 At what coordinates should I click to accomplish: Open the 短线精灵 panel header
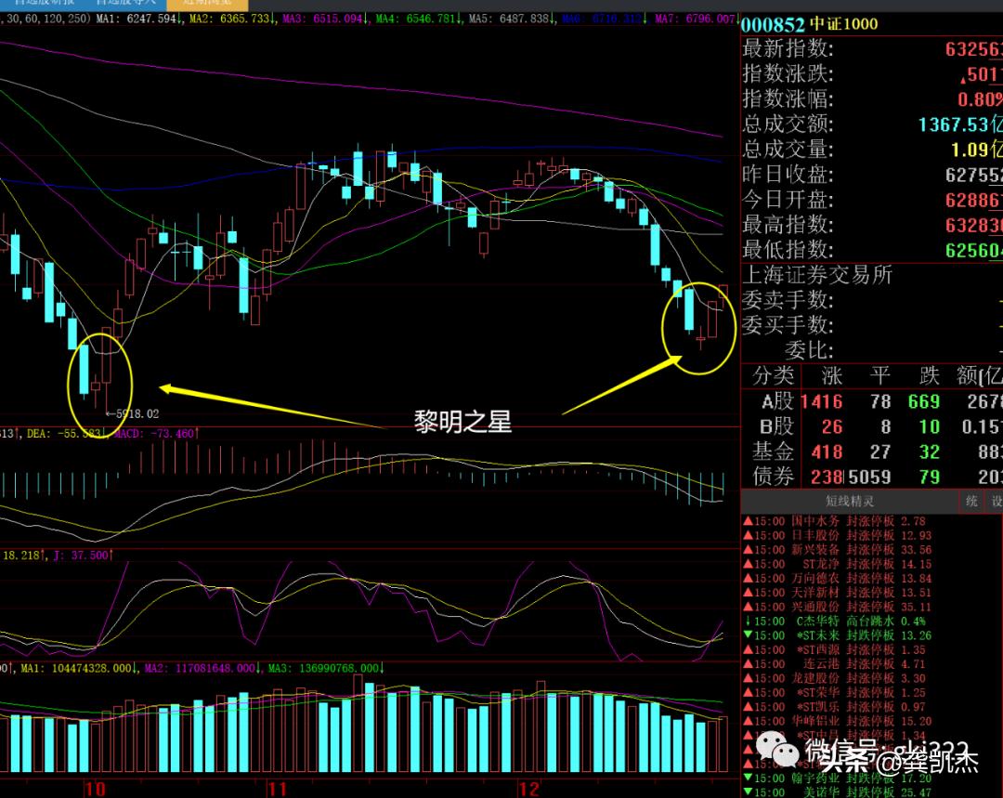point(850,501)
